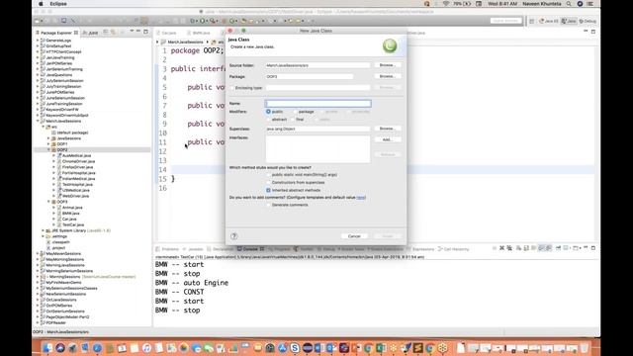Click the src folder icon in Package Explorer
The width and height of the screenshot is (633, 356).
click(48, 127)
